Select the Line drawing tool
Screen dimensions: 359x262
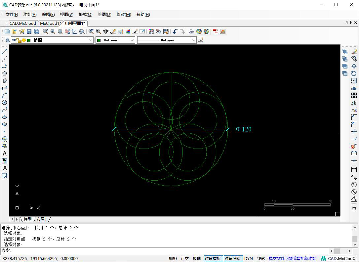coord(5,52)
